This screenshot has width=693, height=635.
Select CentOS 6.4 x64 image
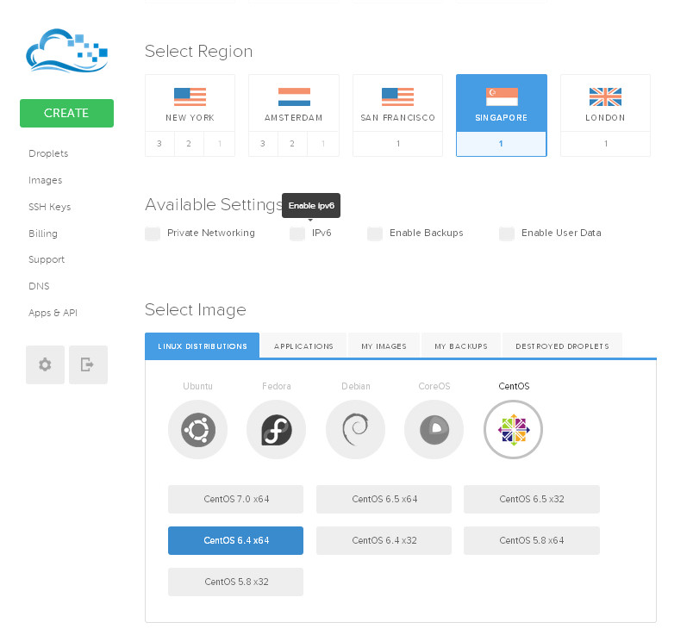235,540
